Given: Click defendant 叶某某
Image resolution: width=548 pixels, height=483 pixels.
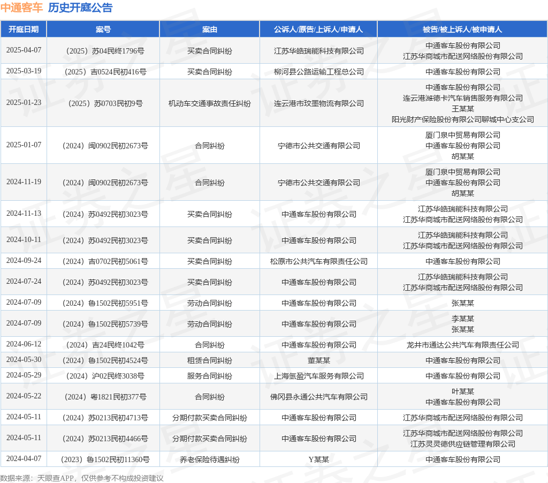Looking at the screenshot, I should [x=463, y=392].
